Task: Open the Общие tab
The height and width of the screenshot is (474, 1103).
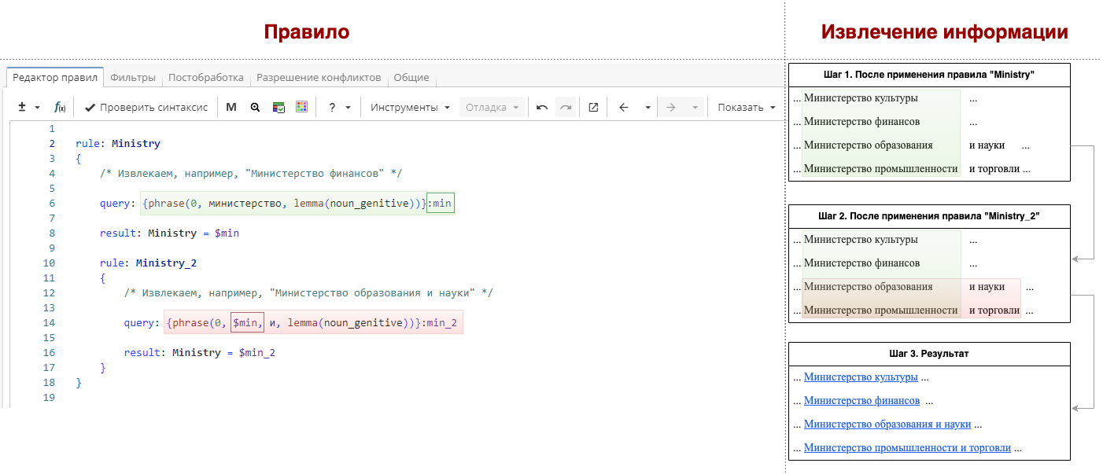Action: [411, 78]
